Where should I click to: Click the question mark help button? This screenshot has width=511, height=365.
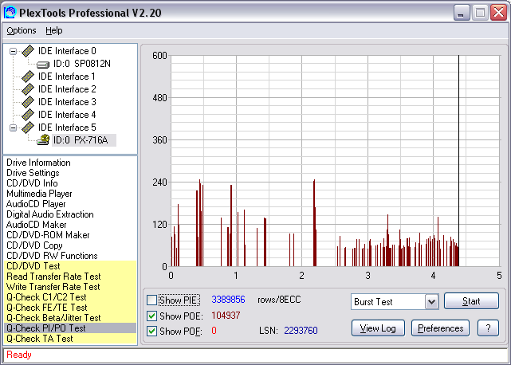488,328
